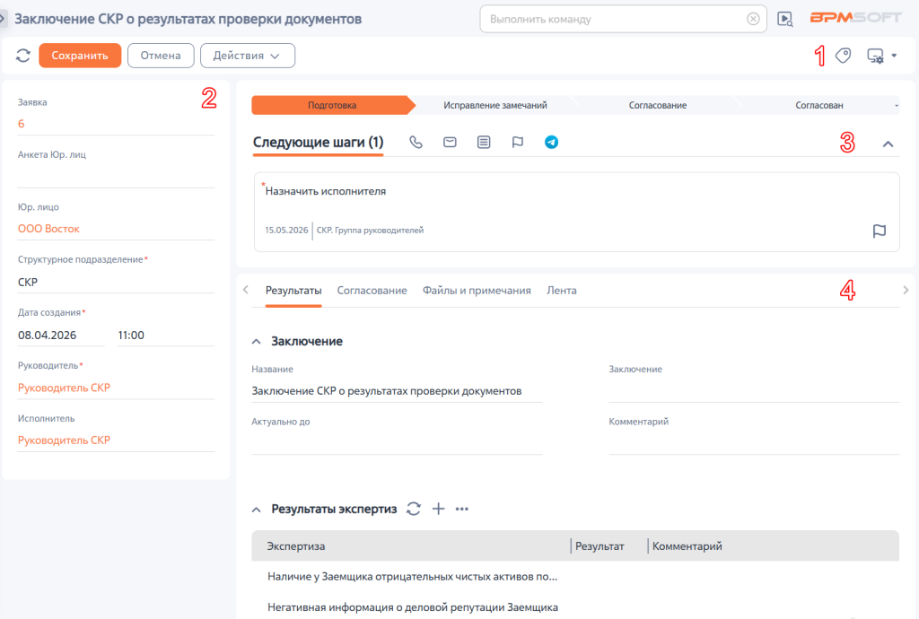Switch to Файлы и примечания tab
This screenshot has height=619, width=919.
pos(477,291)
